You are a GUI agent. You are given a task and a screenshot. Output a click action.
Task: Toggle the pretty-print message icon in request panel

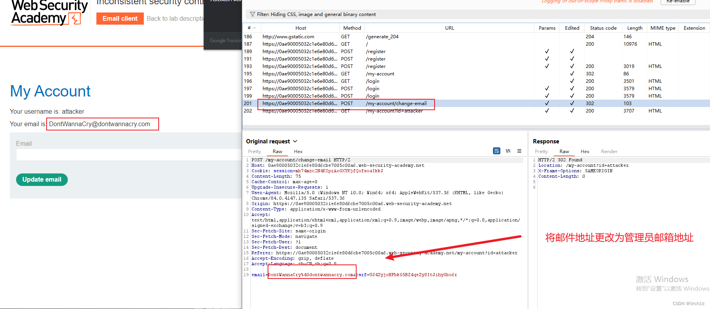(496, 151)
